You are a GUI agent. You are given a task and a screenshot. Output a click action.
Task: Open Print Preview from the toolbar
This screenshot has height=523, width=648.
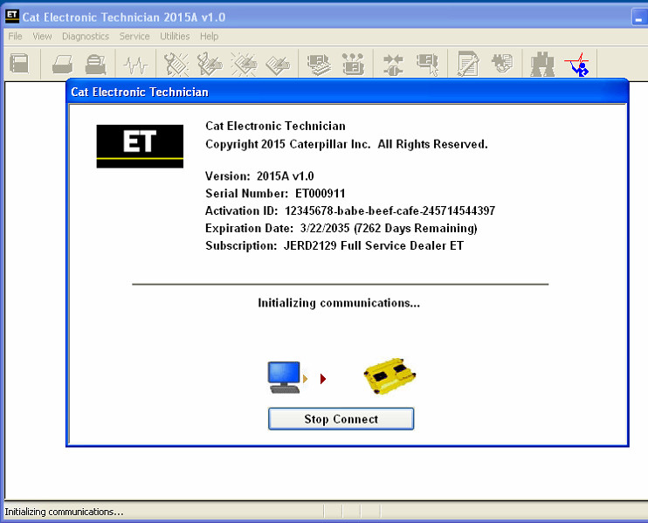click(95, 64)
